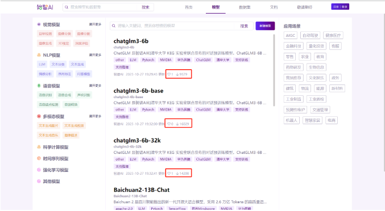Open the 数据集 tab
This screenshot has width=385, height=211.
(x=245, y=7)
